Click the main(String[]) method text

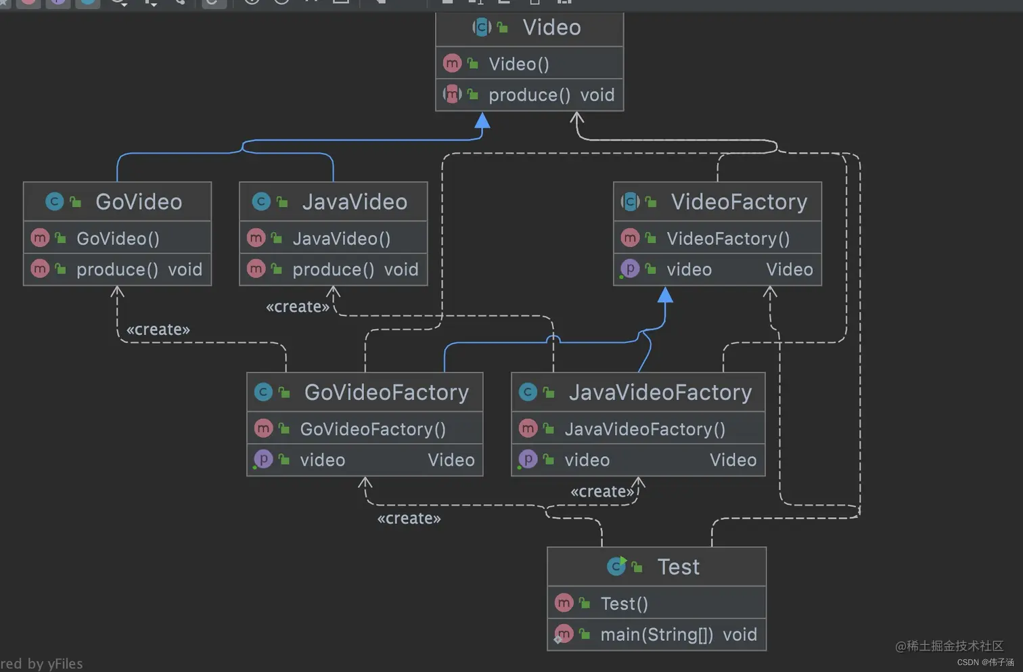(x=657, y=635)
